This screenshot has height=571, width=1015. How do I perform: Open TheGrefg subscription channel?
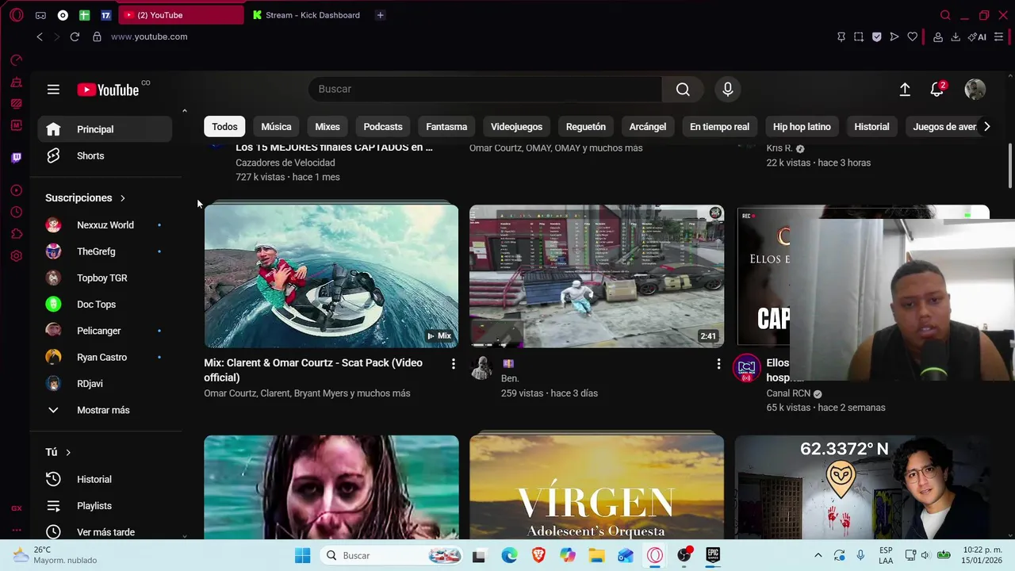point(105,251)
